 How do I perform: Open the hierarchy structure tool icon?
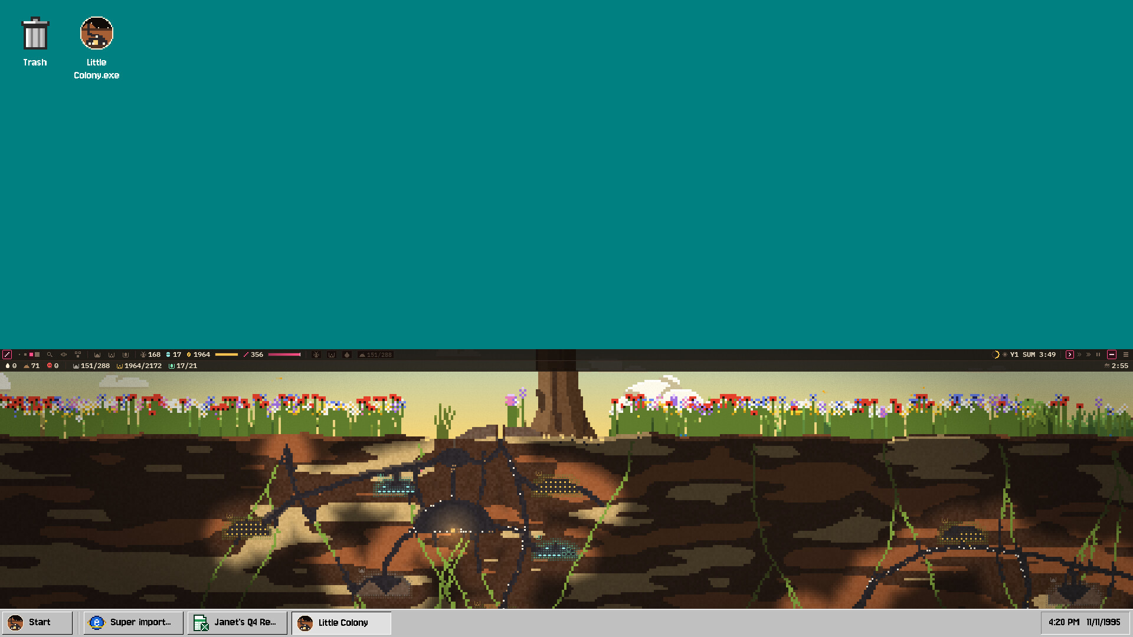pos(78,354)
